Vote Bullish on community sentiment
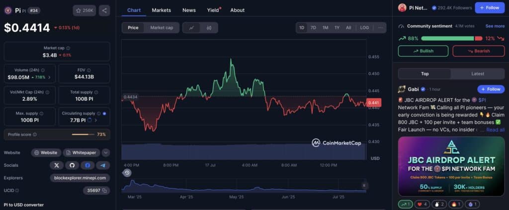Image resolution: width=509 pixels, height=210 pixels. pos(423,51)
